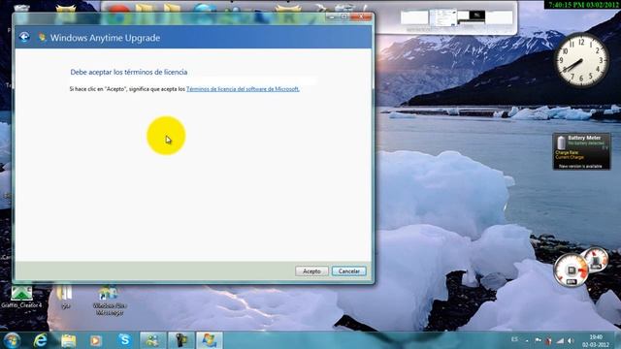The height and width of the screenshot is (349, 621).
Task: Click the Windows Anytime Upgrade title logo icon
Action: point(42,38)
